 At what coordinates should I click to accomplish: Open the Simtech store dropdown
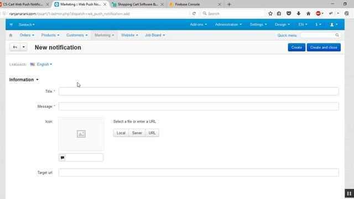click(27, 24)
